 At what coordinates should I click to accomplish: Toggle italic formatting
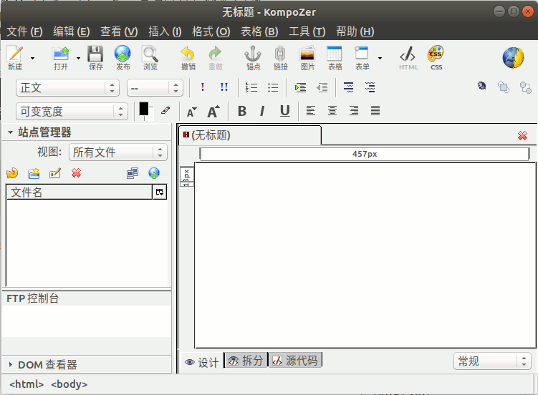click(262, 111)
